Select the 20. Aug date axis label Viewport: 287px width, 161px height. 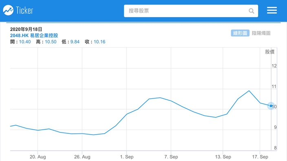[x=38, y=157]
